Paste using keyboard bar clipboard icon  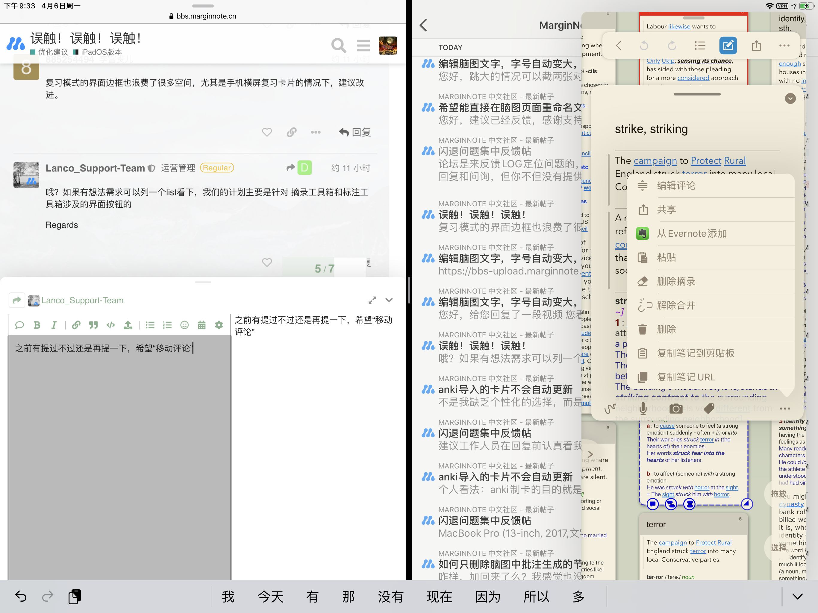click(74, 596)
